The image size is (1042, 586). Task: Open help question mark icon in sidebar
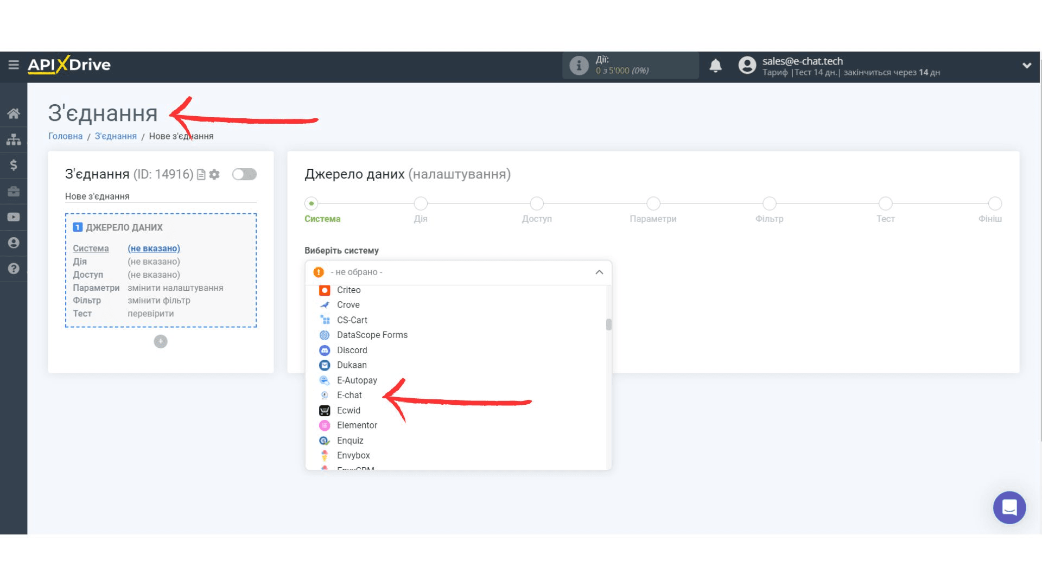click(14, 269)
